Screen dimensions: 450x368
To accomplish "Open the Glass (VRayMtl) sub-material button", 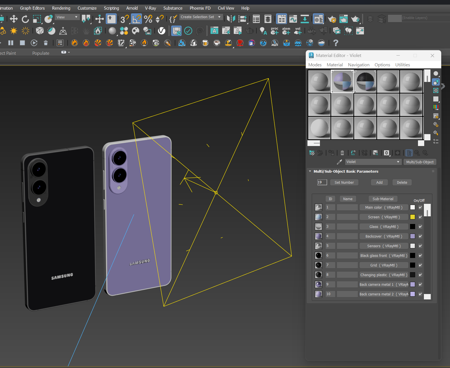I will tap(384, 227).
